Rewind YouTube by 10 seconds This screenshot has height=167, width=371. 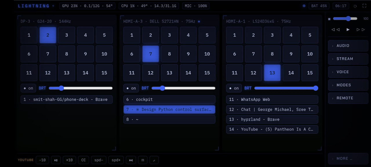pos(42,160)
